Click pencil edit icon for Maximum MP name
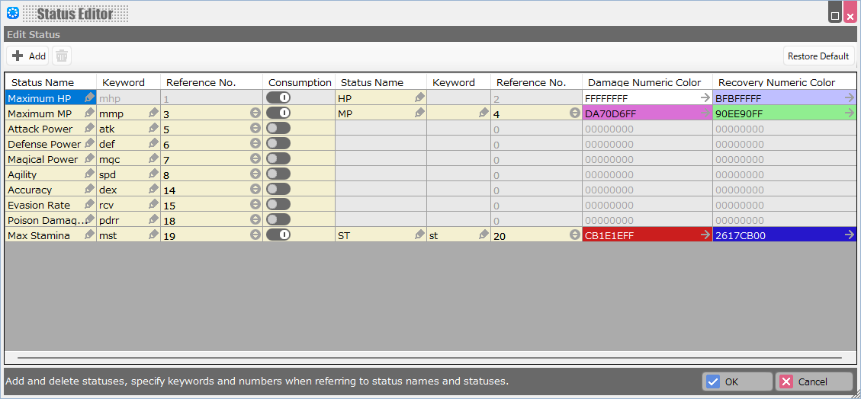The width and height of the screenshot is (861, 399). [x=90, y=113]
